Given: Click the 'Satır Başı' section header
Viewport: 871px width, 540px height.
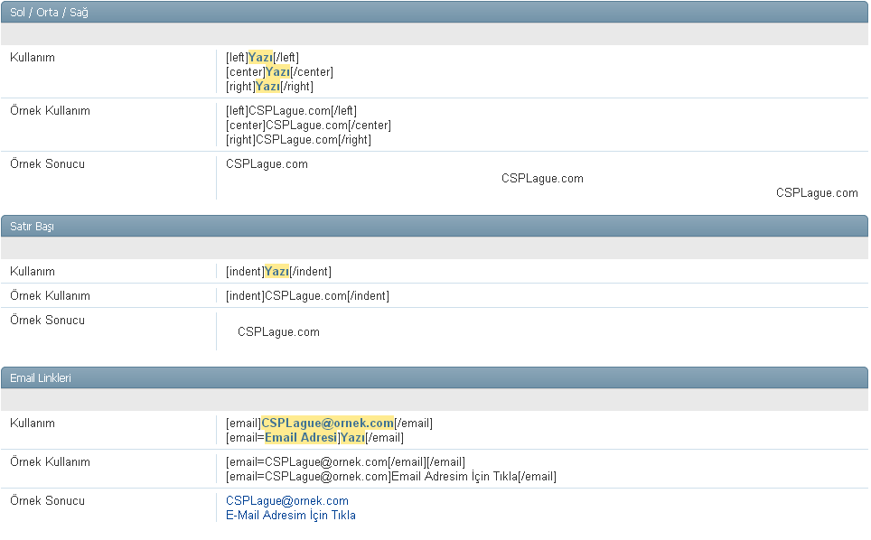Looking at the screenshot, I should point(33,227).
